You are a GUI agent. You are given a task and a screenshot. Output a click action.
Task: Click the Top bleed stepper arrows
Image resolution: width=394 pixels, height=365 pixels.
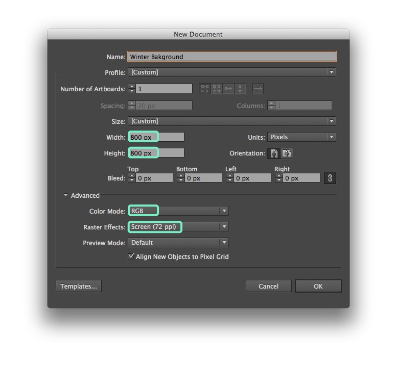(132, 178)
